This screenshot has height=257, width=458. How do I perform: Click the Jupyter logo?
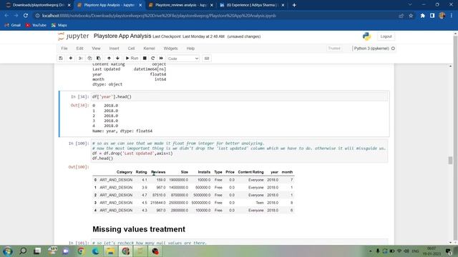click(x=73, y=36)
